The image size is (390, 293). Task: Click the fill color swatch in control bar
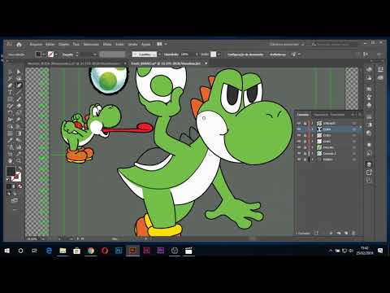[x=38, y=55]
